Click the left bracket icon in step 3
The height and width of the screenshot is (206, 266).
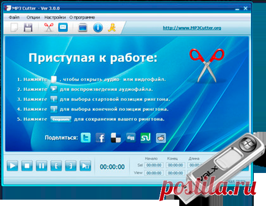(54, 99)
